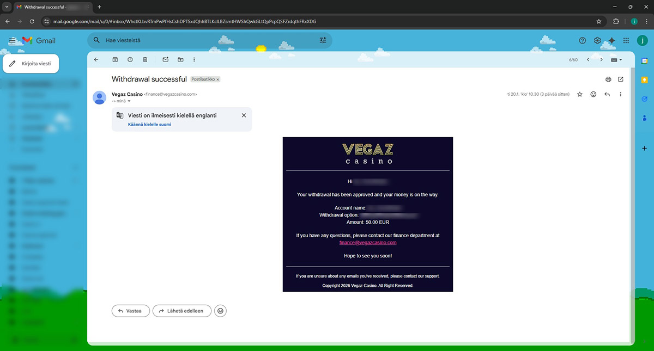Image resolution: width=654 pixels, height=351 pixels.
Task: Star the Vegaz Casino message
Action: 580,94
